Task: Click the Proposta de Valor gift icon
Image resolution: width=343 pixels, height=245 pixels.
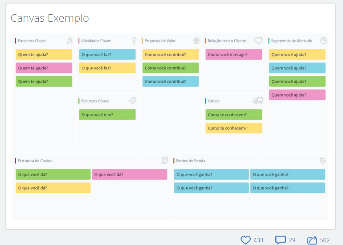Action: 196,40
